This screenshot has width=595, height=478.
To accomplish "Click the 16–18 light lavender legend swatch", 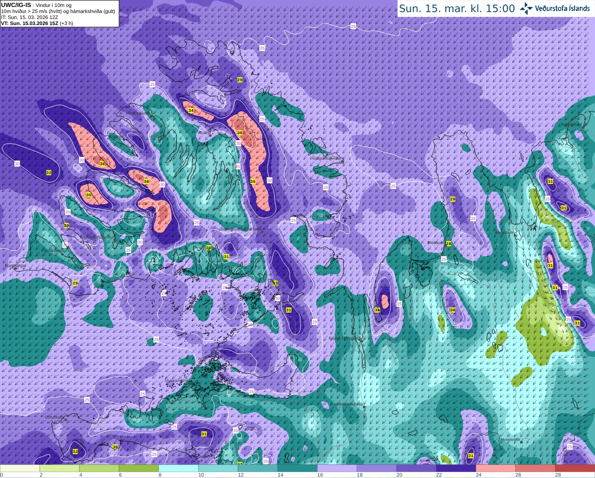I will tap(337, 468).
